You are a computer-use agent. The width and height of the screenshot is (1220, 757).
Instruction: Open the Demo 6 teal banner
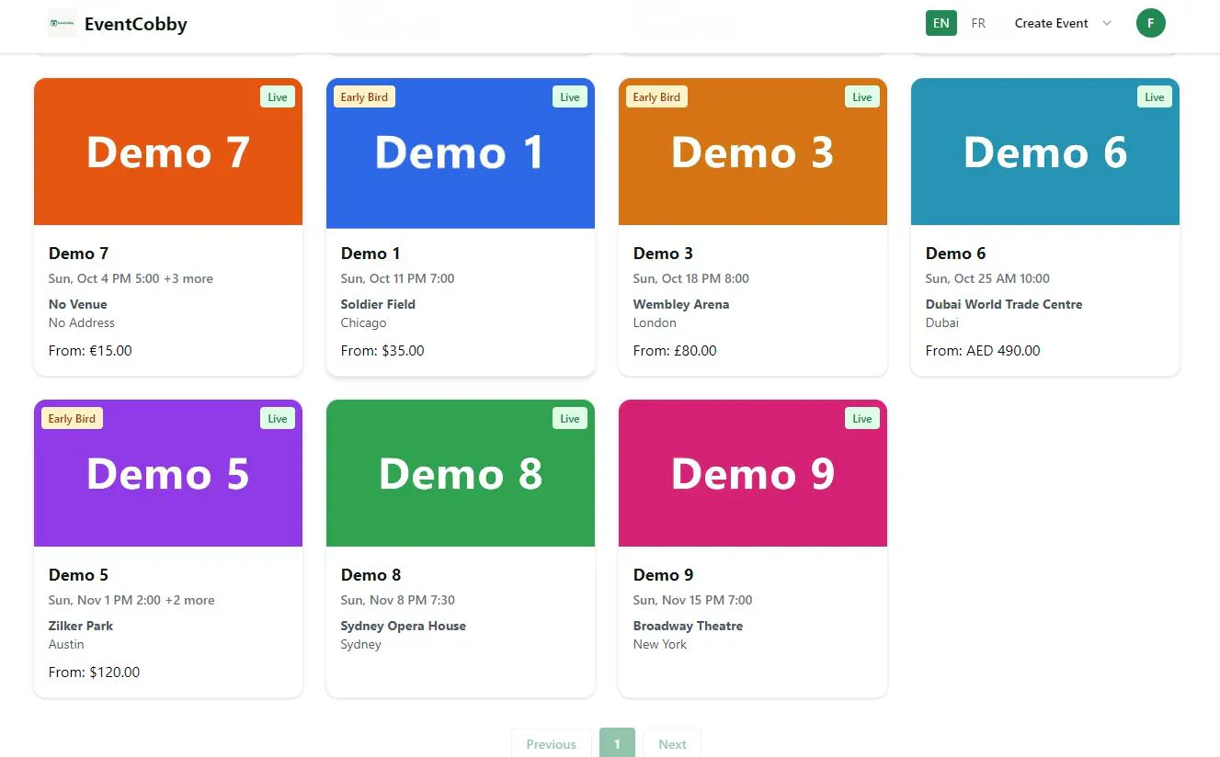click(x=1045, y=152)
